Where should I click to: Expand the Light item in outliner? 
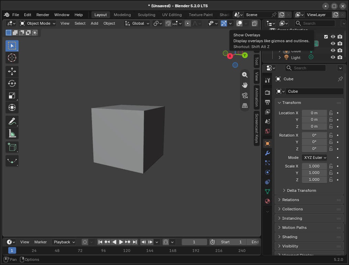click(x=280, y=58)
